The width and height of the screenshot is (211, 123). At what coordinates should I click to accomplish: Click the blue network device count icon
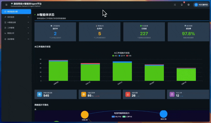click(39, 94)
